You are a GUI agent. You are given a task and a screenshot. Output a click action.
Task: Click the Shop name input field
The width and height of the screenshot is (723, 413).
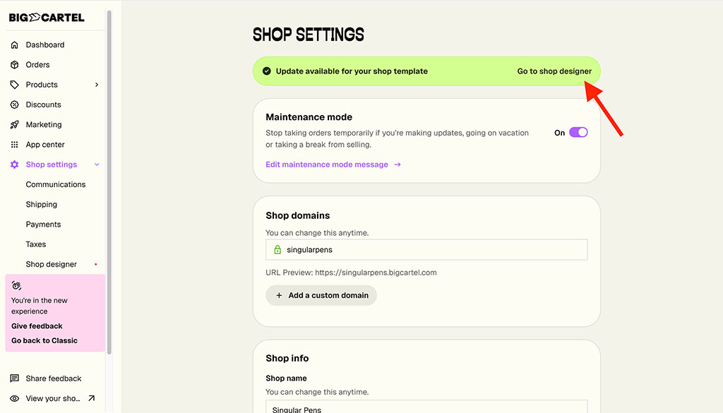point(426,407)
